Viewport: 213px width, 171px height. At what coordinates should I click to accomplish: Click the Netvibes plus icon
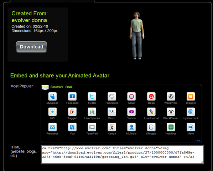click(x=171, y=127)
